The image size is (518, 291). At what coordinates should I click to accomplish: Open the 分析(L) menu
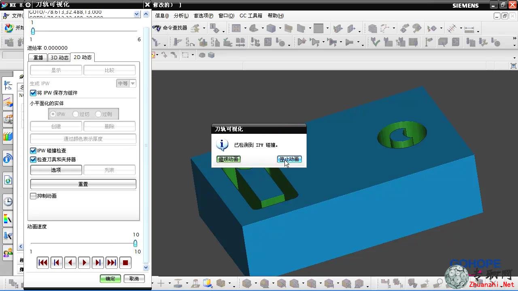coord(181,16)
